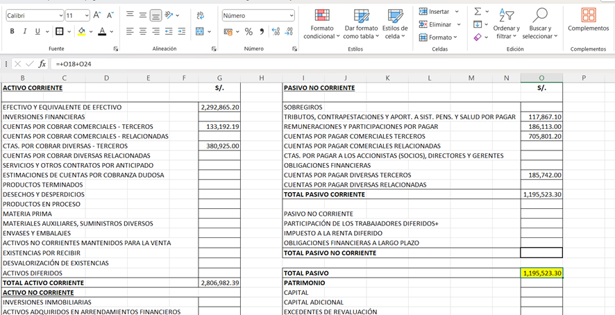Viewport: 615px width, 315px height.
Task: Open the borders dropdown arrow
Action: coord(69,32)
